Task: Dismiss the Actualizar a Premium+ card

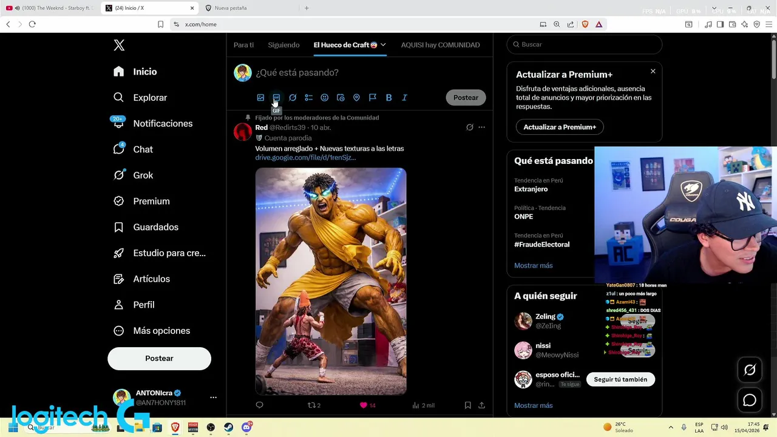Action: (x=653, y=71)
